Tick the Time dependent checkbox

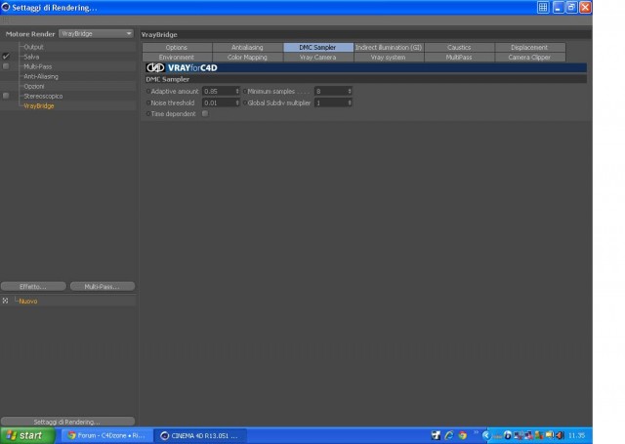pos(205,113)
